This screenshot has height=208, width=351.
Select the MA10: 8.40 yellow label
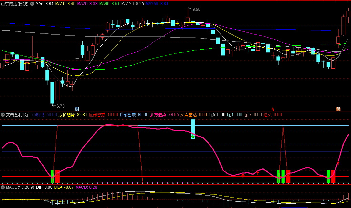[x=65, y=4]
